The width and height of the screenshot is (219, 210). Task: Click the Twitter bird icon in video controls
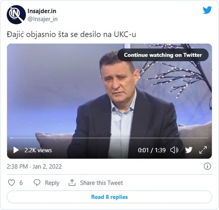(x=189, y=150)
